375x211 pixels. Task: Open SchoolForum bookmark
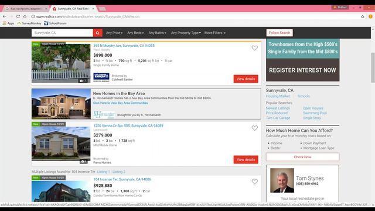[55, 23]
